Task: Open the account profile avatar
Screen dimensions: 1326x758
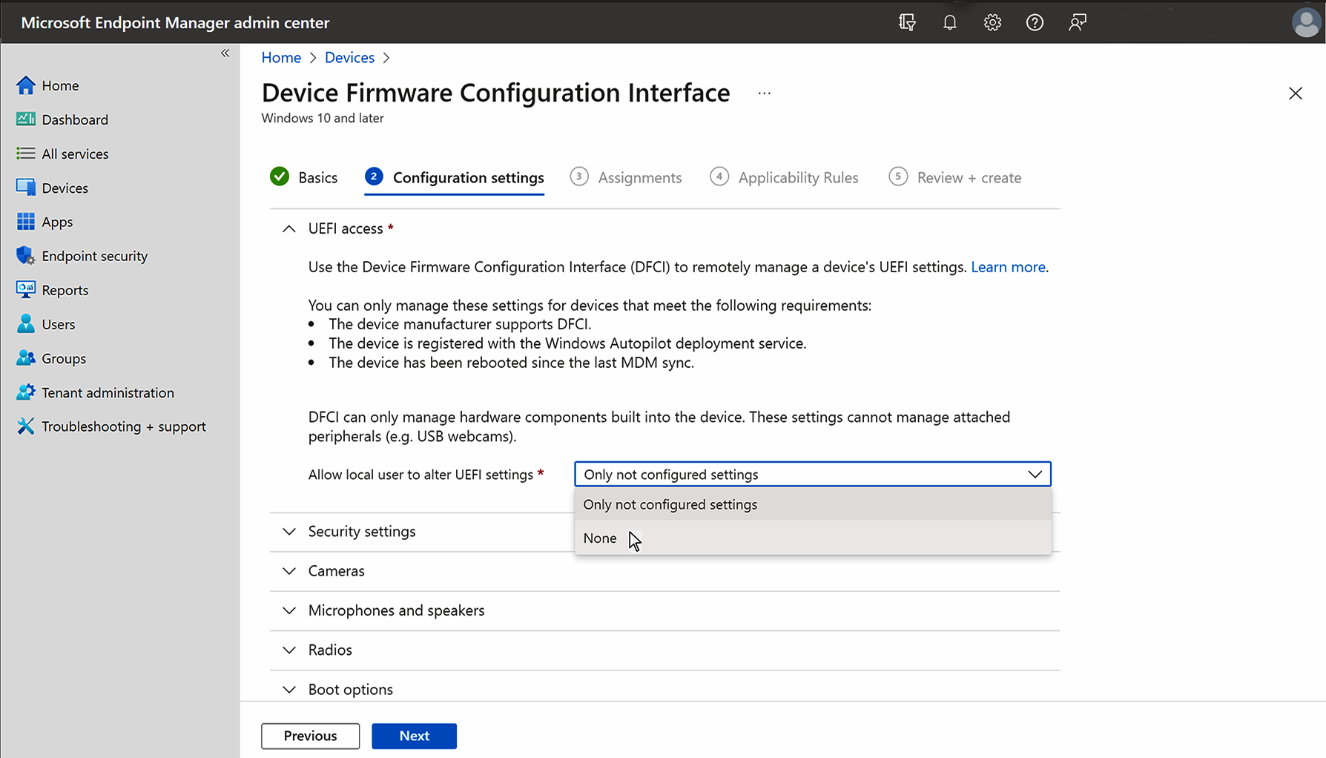Action: [1306, 22]
